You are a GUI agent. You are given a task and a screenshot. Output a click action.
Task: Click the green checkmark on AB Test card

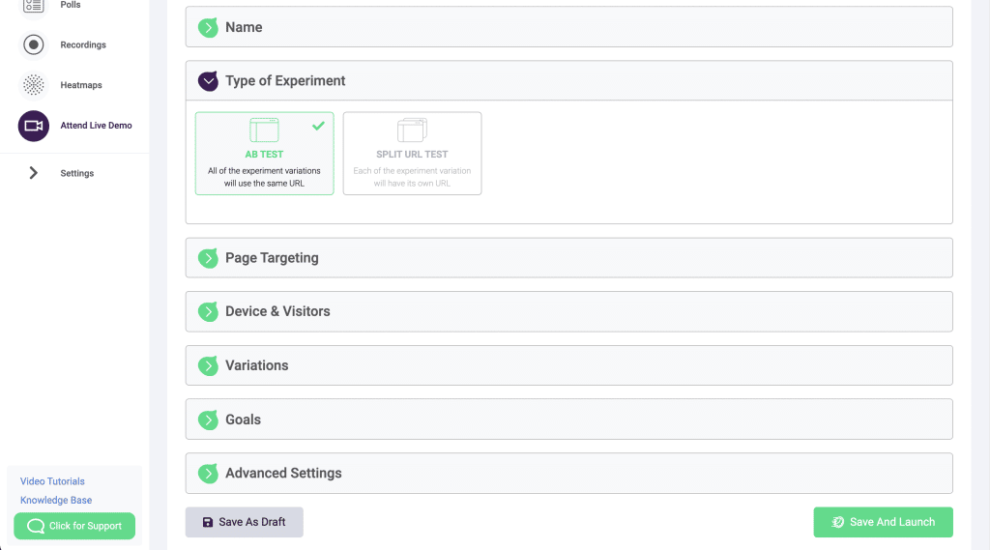coord(318,126)
